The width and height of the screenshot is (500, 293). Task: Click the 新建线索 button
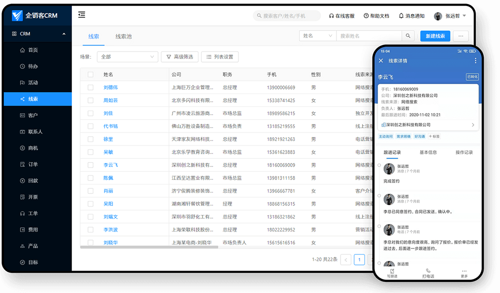coord(435,36)
